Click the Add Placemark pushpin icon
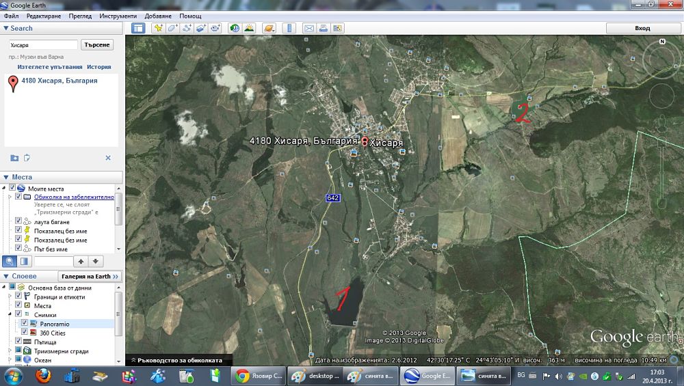The image size is (684, 386). point(158,28)
